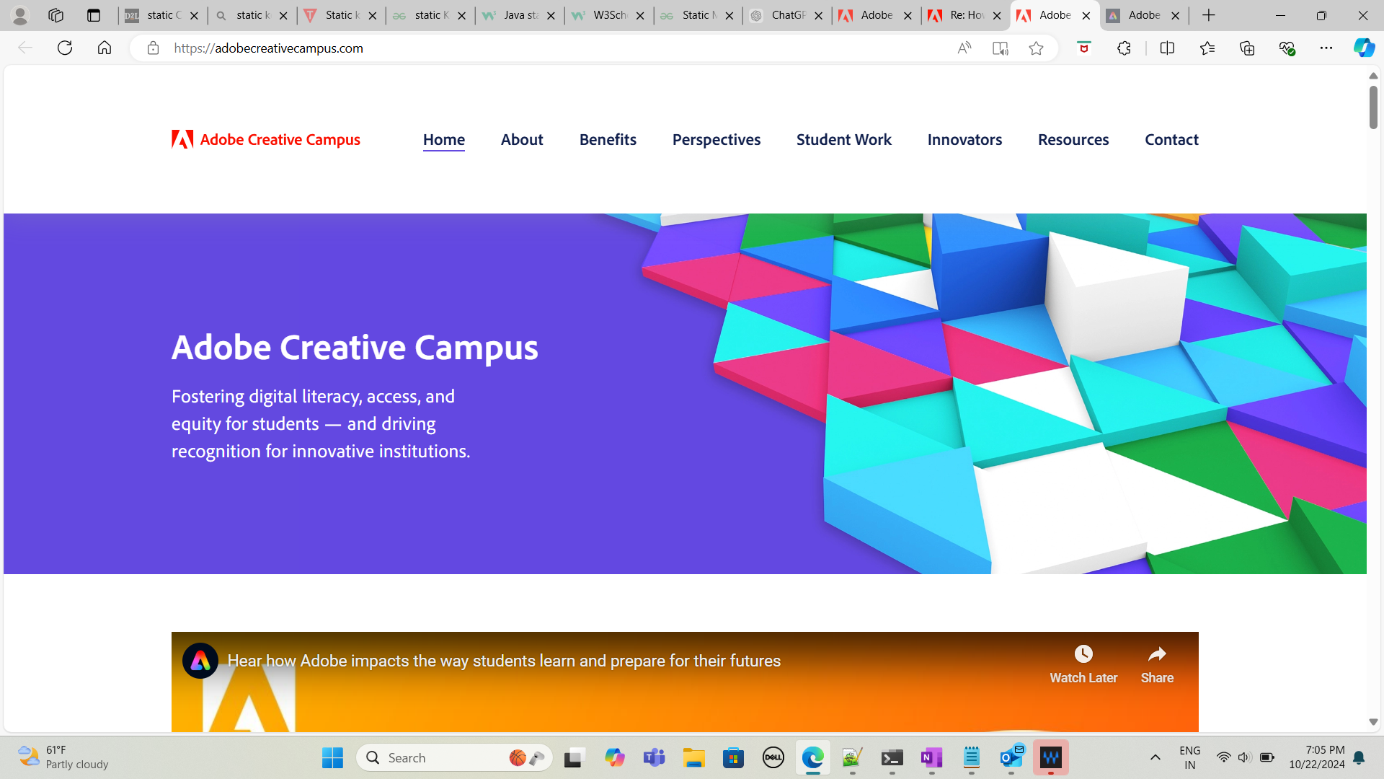The width and height of the screenshot is (1384, 779).
Task: Open Copilot in the browser toolbar
Action: [1363, 48]
